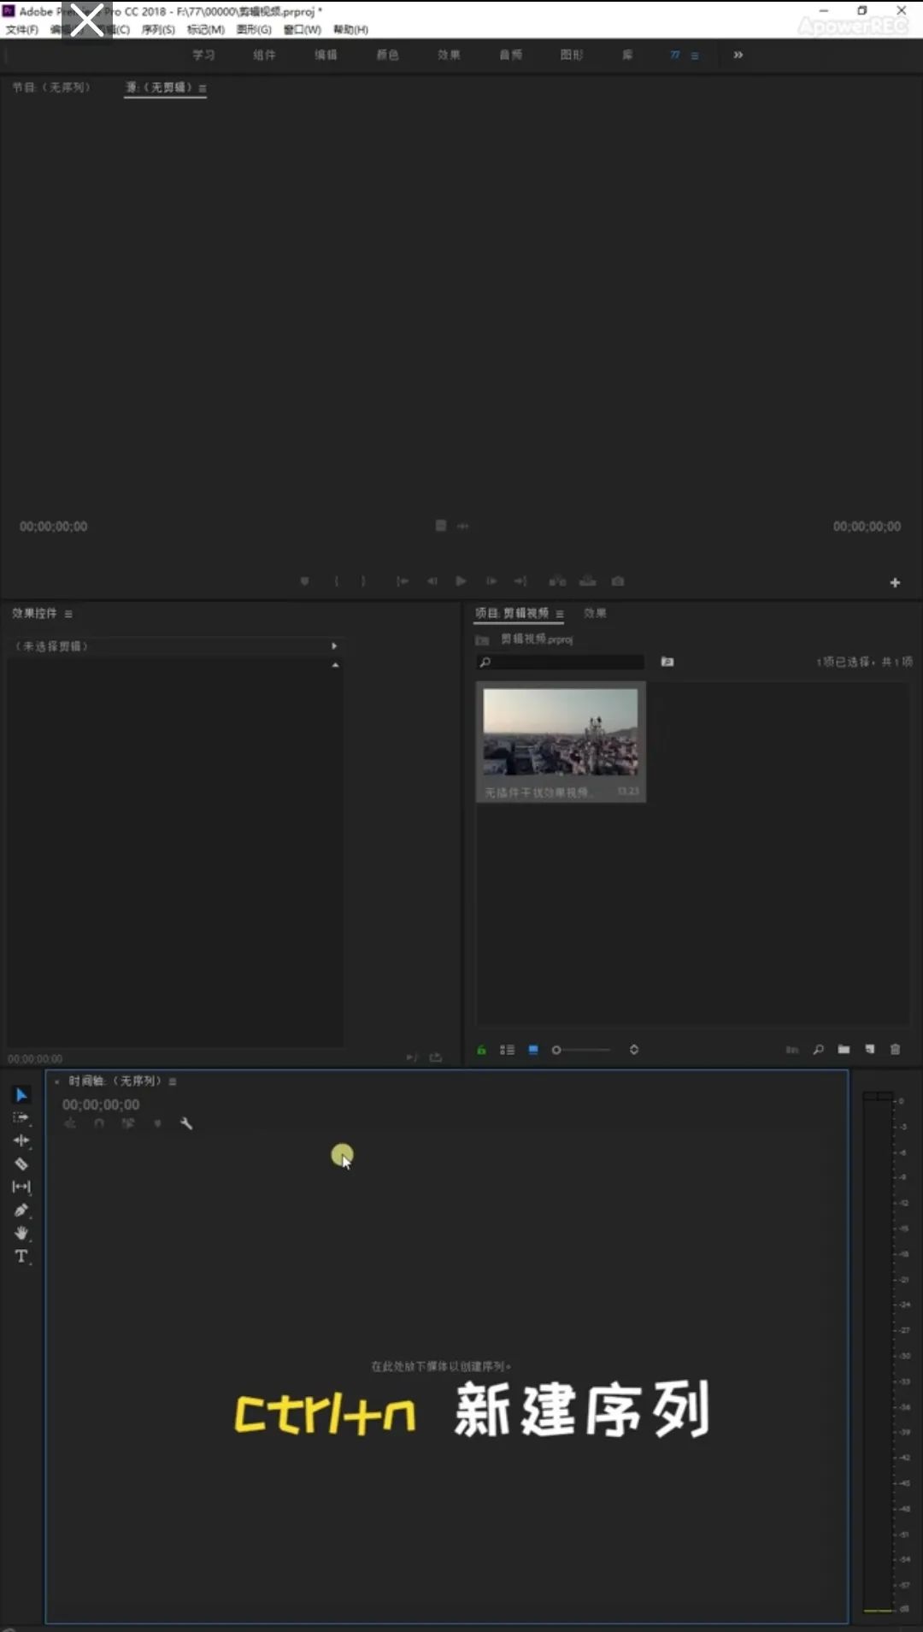The image size is (923, 1632).
Task: Click drag audio only icon in source monitor
Action: [x=463, y=526]
